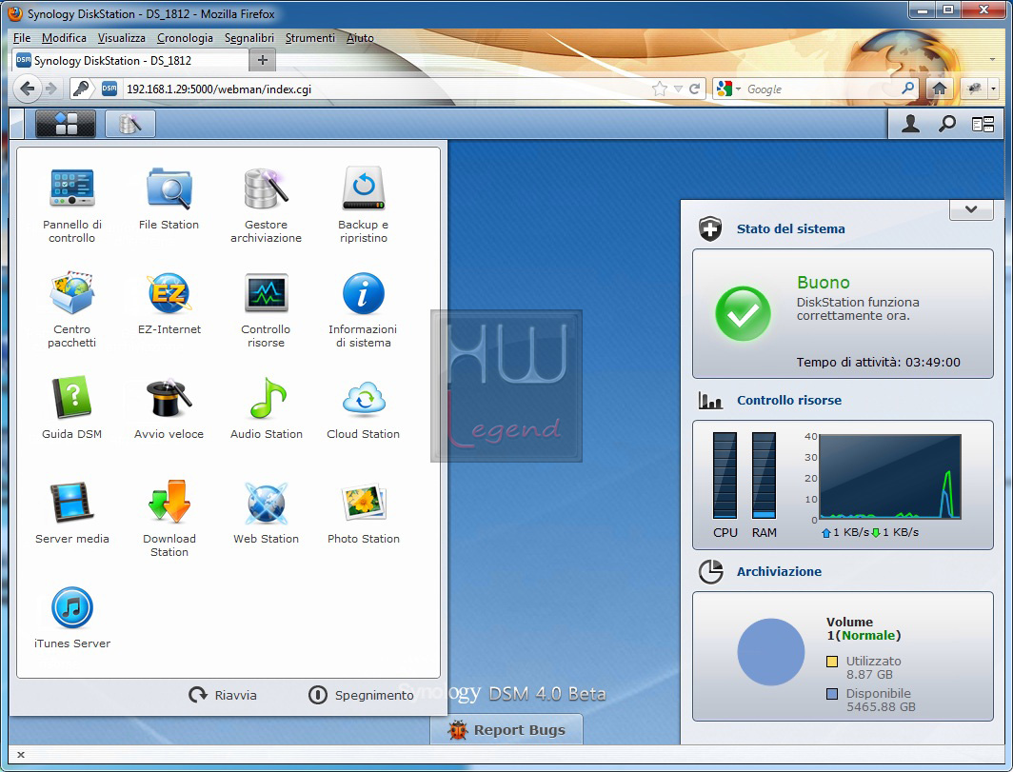Open the Segnalibri menu
The height and width of the screenshot is (772, 1013).
pos(249,38)
